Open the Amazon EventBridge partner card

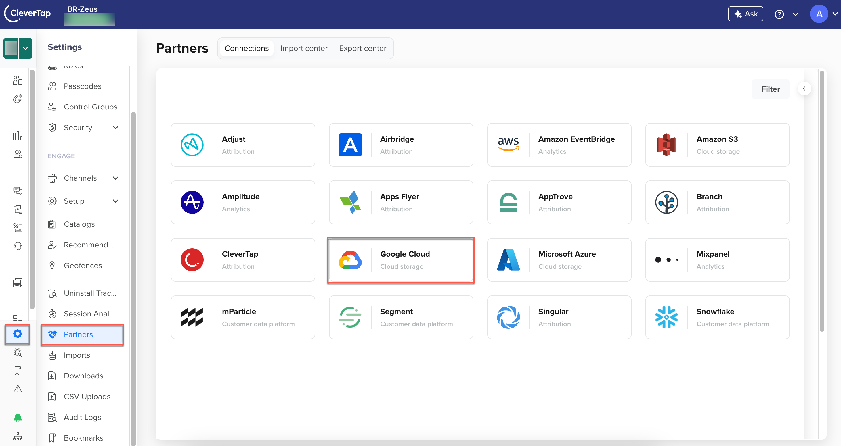559,145
